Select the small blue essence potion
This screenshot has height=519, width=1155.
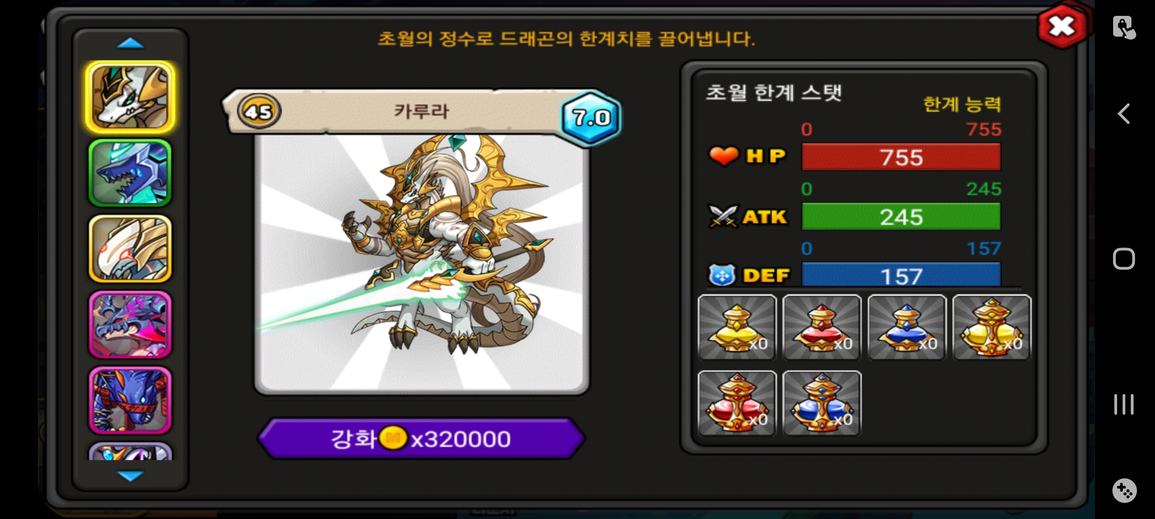(x=907, y=327)
